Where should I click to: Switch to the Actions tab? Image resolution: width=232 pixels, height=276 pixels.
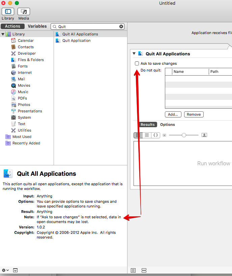point(12,26)
